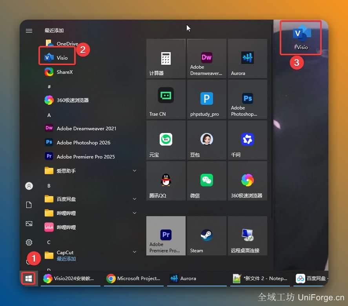The image size is (348, 306).
Task: Open Settings gear in Start sidebar
Action: point(29,242)
